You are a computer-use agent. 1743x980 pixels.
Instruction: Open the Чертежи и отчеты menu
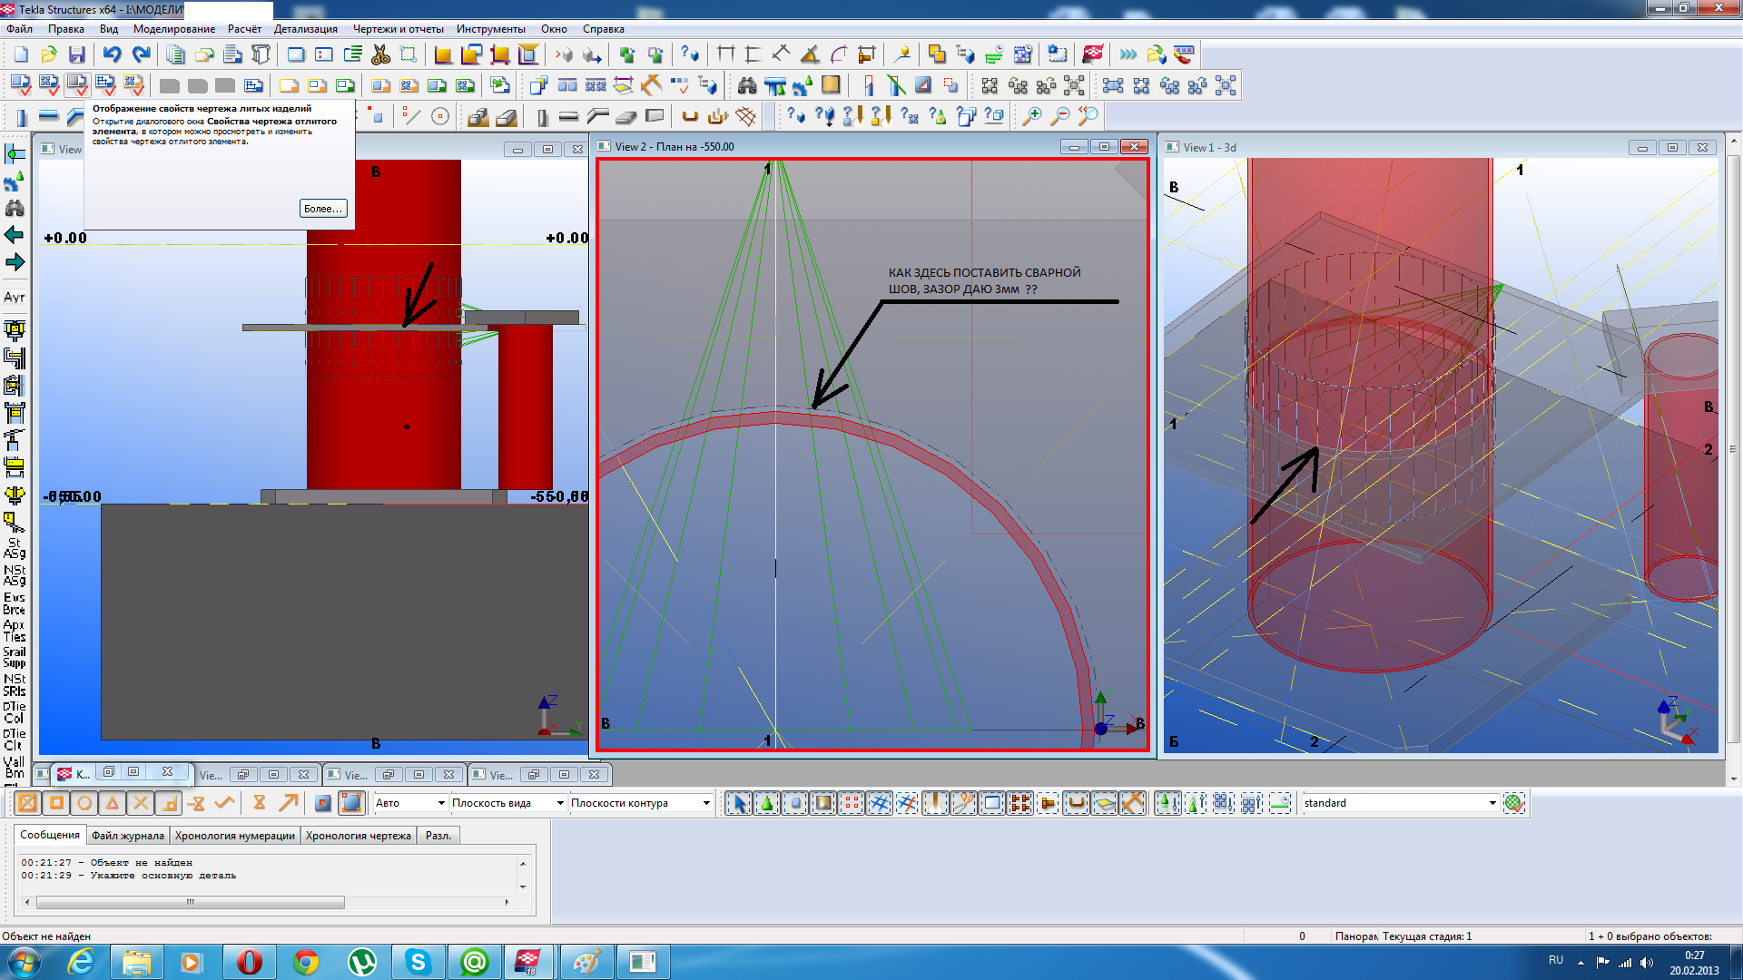point(398,29)
